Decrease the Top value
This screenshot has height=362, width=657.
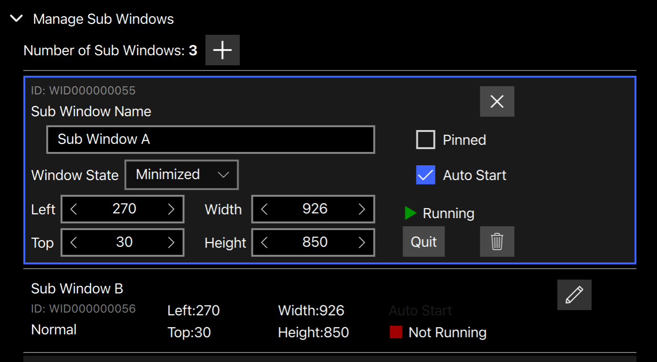point(74,242)
